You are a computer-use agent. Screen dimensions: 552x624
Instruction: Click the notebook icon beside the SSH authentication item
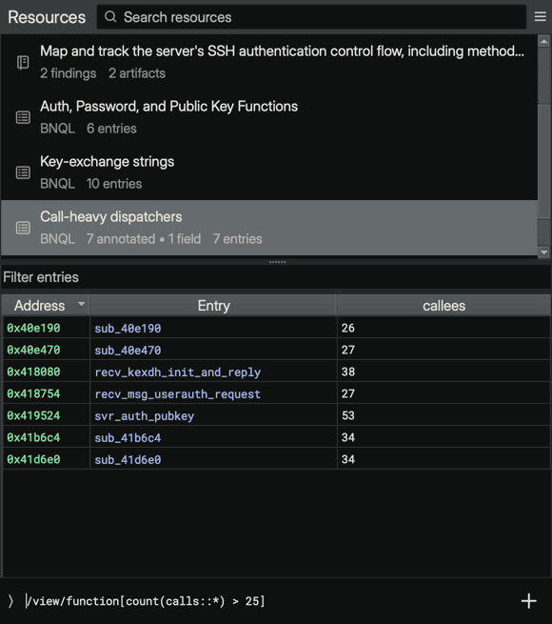tap(23, 62)
